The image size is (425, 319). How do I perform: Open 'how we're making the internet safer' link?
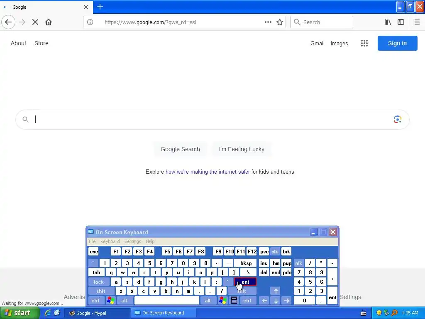coord(208,172)
